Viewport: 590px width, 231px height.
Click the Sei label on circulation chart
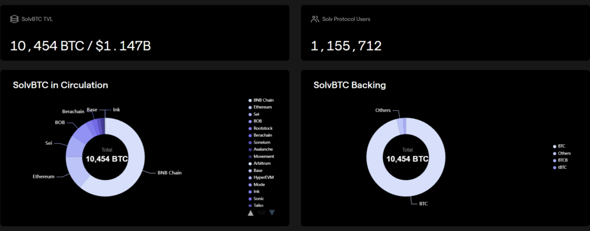(49, 143)
